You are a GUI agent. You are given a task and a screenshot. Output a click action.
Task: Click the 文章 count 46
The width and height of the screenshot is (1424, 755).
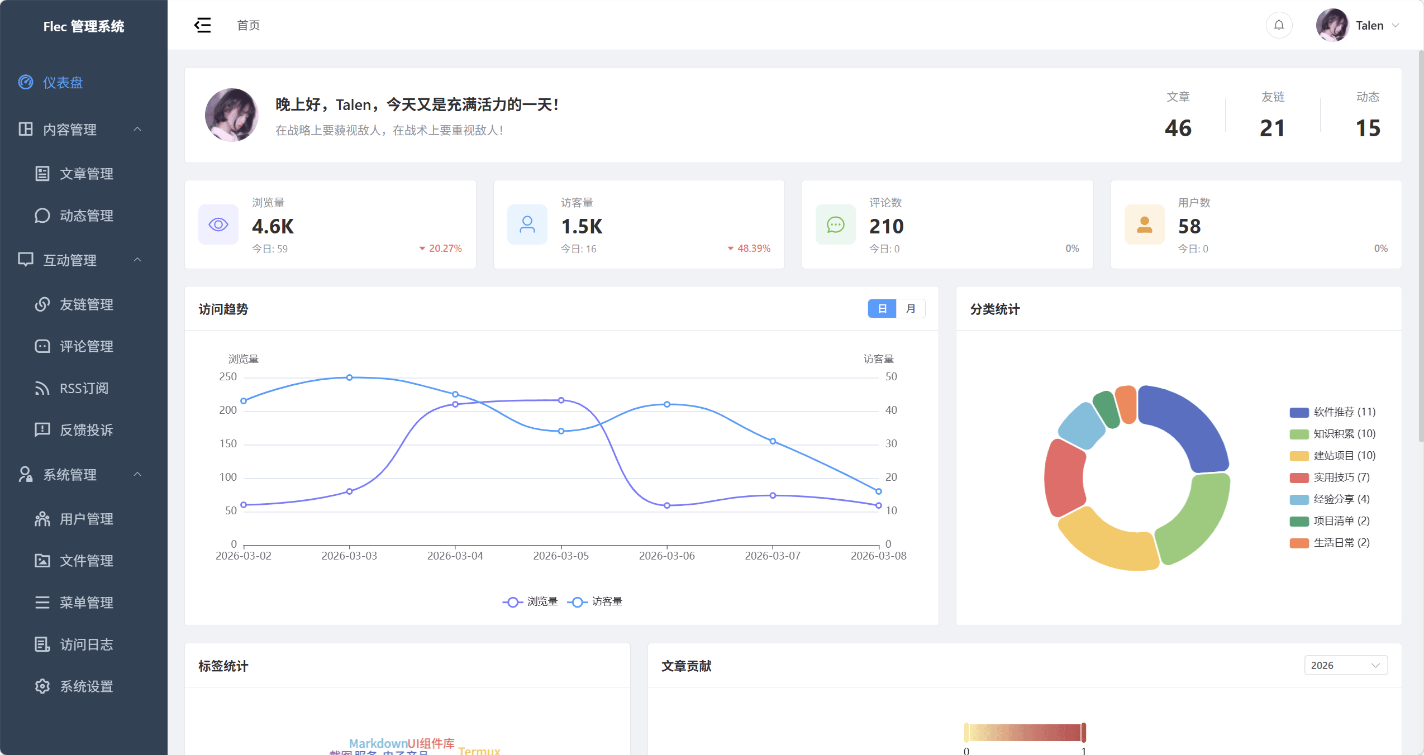[x=1178, y=128]
